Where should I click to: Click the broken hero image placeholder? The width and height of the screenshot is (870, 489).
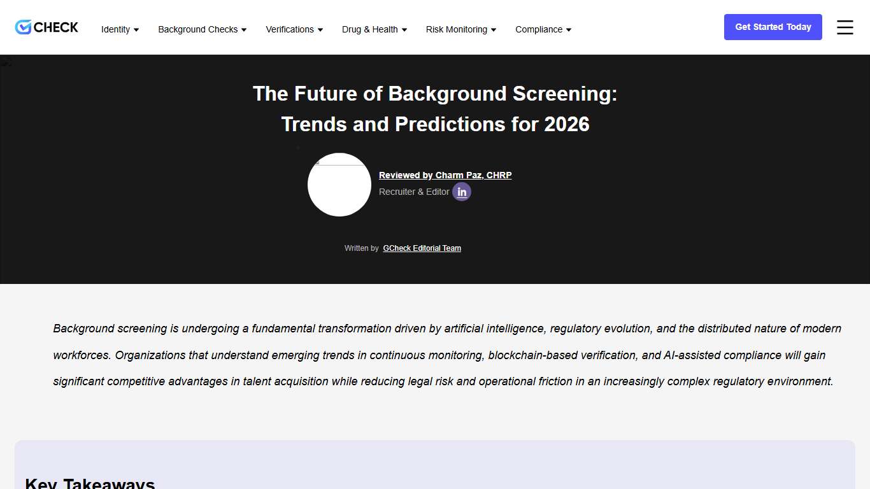pyautogui.click(x=6, y=62)
